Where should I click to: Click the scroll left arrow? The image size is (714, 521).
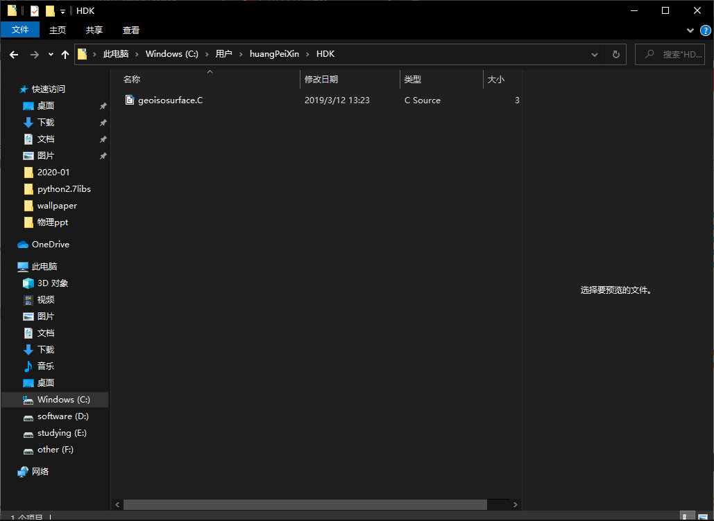[117, 504]
